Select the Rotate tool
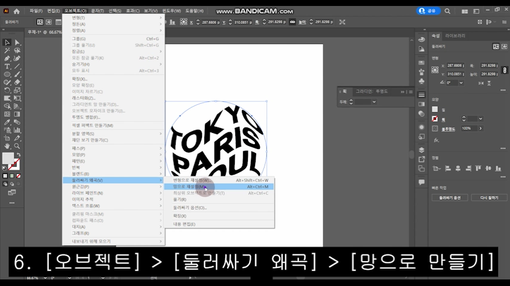The image size is (510, 286). (x=7, y=90)
